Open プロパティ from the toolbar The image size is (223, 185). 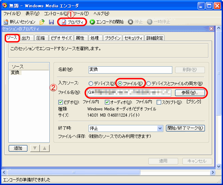[73, 22]
